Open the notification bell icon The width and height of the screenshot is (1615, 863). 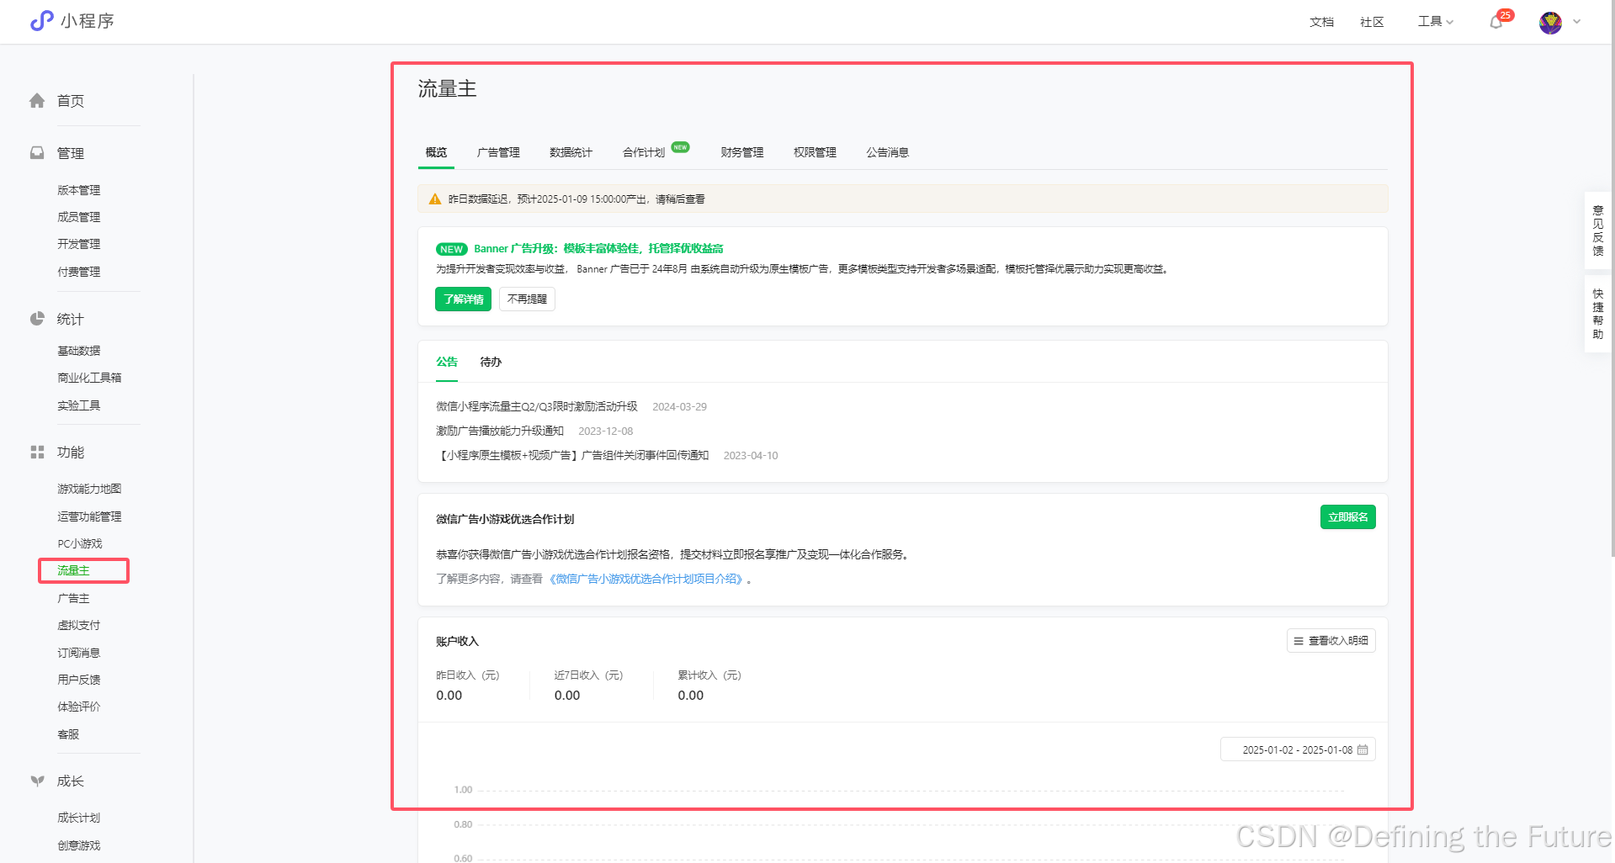pyautogui.click(x=1495, y=23)
